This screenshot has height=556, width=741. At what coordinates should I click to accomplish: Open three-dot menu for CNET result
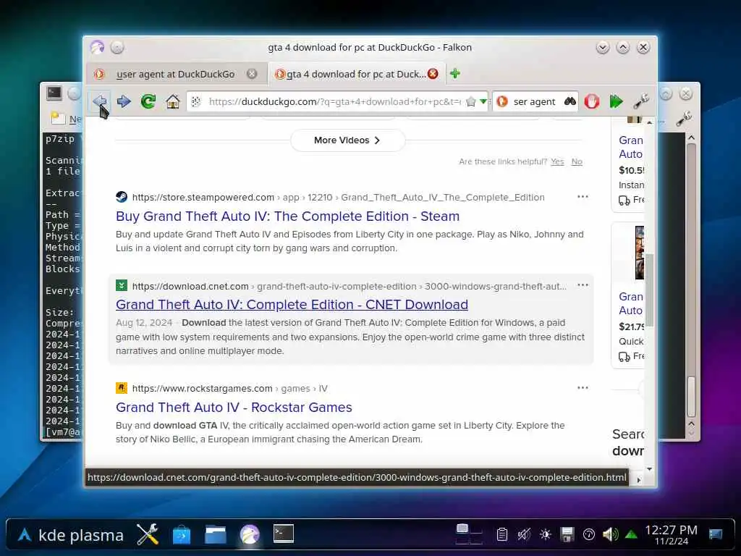583,285
